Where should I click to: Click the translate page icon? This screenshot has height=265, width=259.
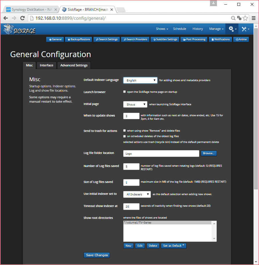239,18
